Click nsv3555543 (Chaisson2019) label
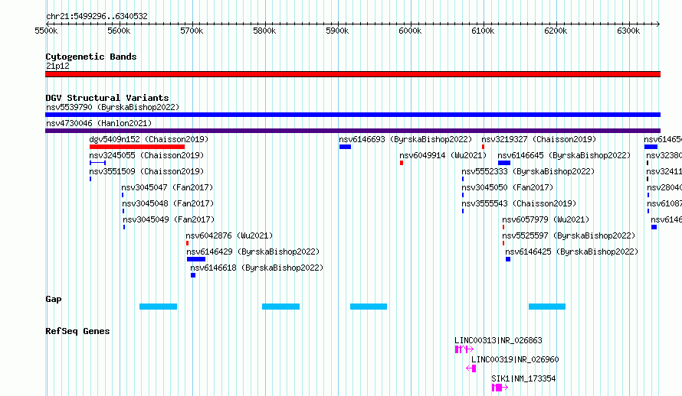The height and width of the screenshot is (396, 682). pos(519,203)
